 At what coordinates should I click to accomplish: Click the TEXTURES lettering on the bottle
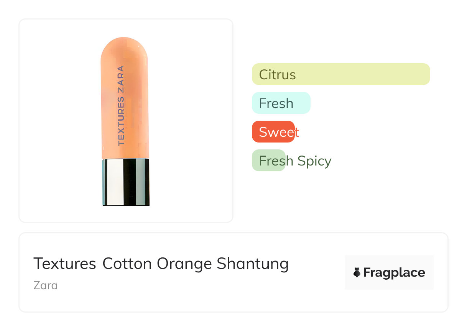(x=121, y=122)
